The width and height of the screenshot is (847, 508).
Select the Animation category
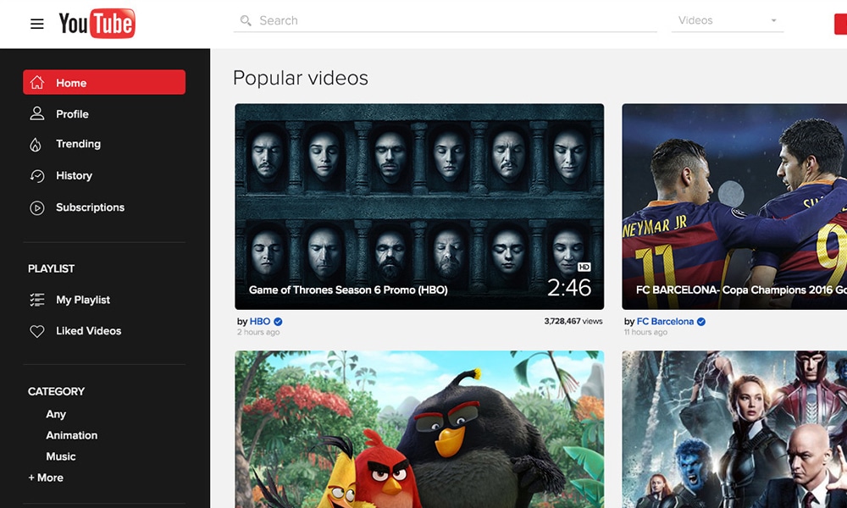72,435
